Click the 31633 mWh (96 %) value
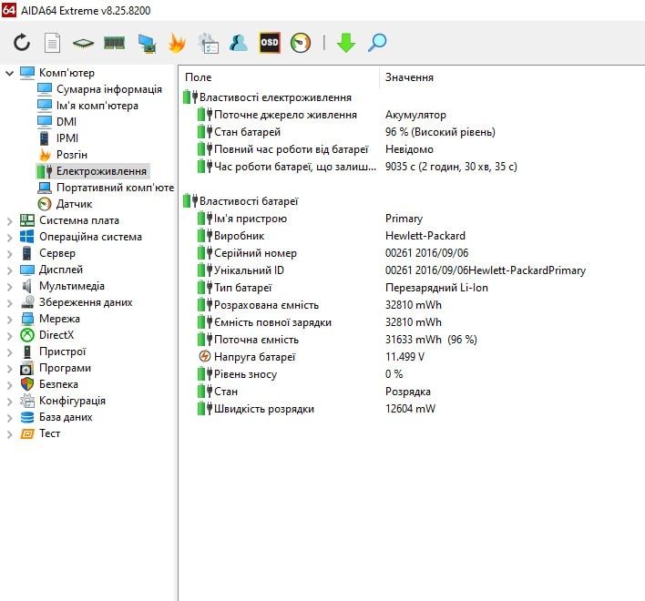This screenshot has width=645, height=601. click(x=431, y=340)
